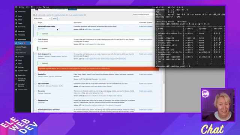
Task: Open Snippets scissors icon in sidebar
Action: click(x=16, y=57)
